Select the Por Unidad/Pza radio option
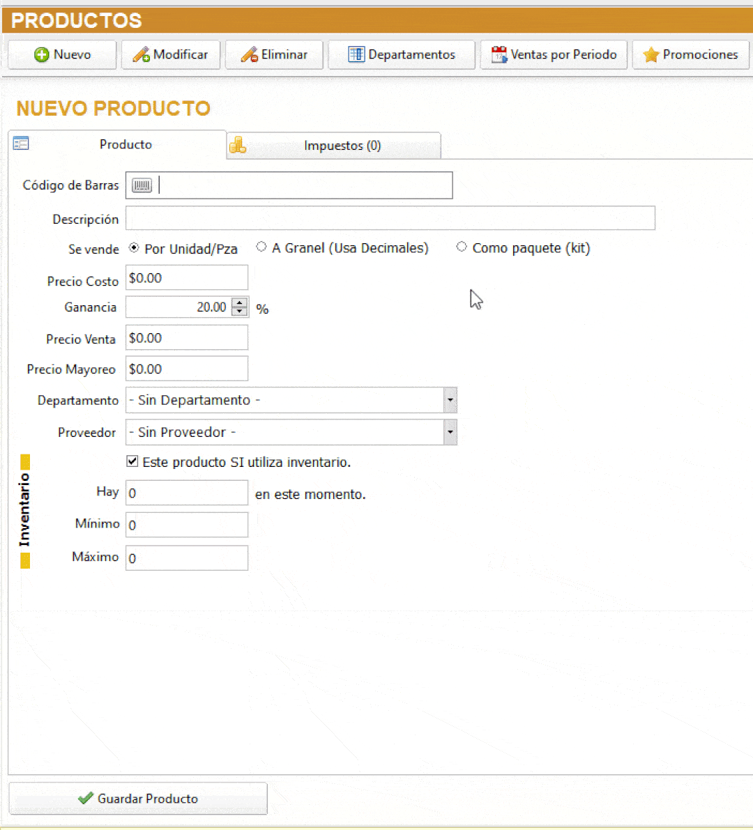753x830 pixels. pyautogui.click(x=134, y=248)
